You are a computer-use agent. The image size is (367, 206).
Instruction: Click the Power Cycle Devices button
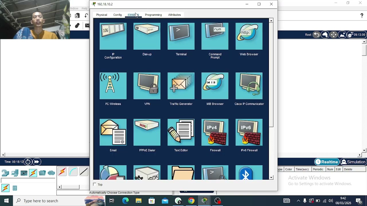(28, 162)
